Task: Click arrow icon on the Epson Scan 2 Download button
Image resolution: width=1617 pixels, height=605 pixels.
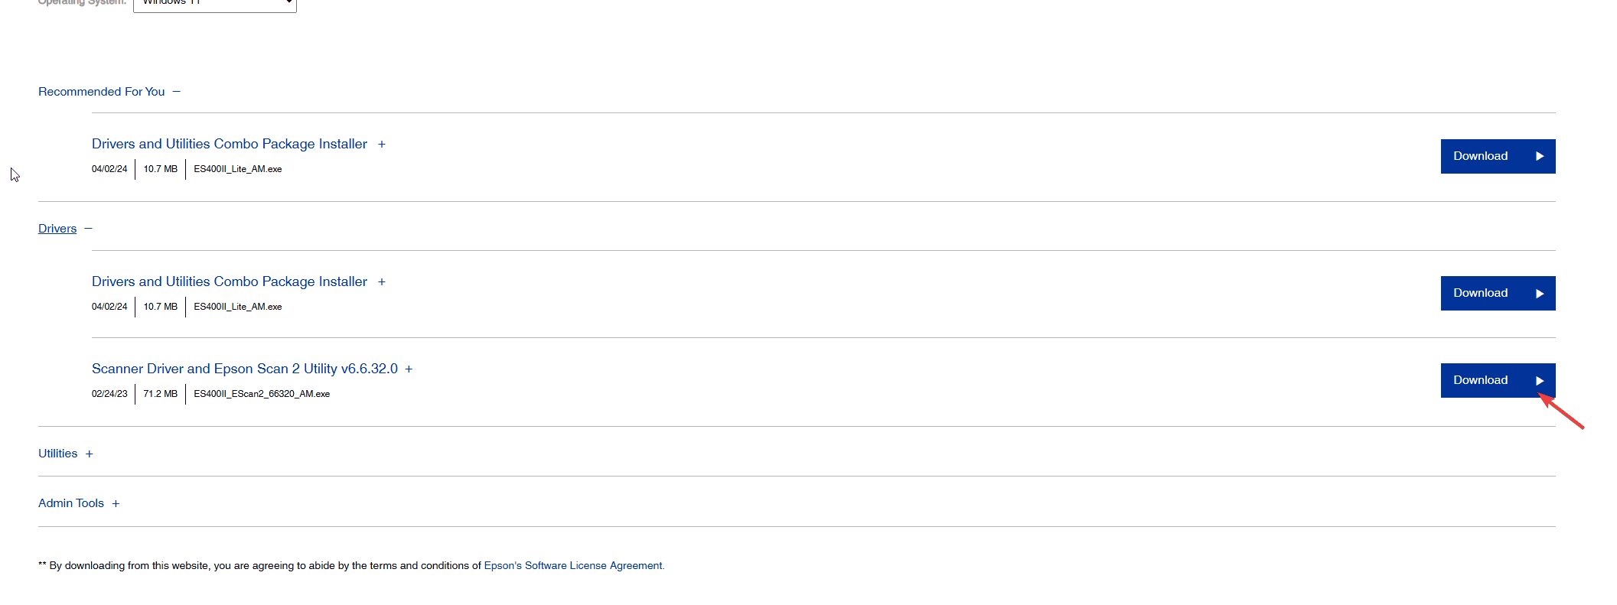Action: (1540, 380)
